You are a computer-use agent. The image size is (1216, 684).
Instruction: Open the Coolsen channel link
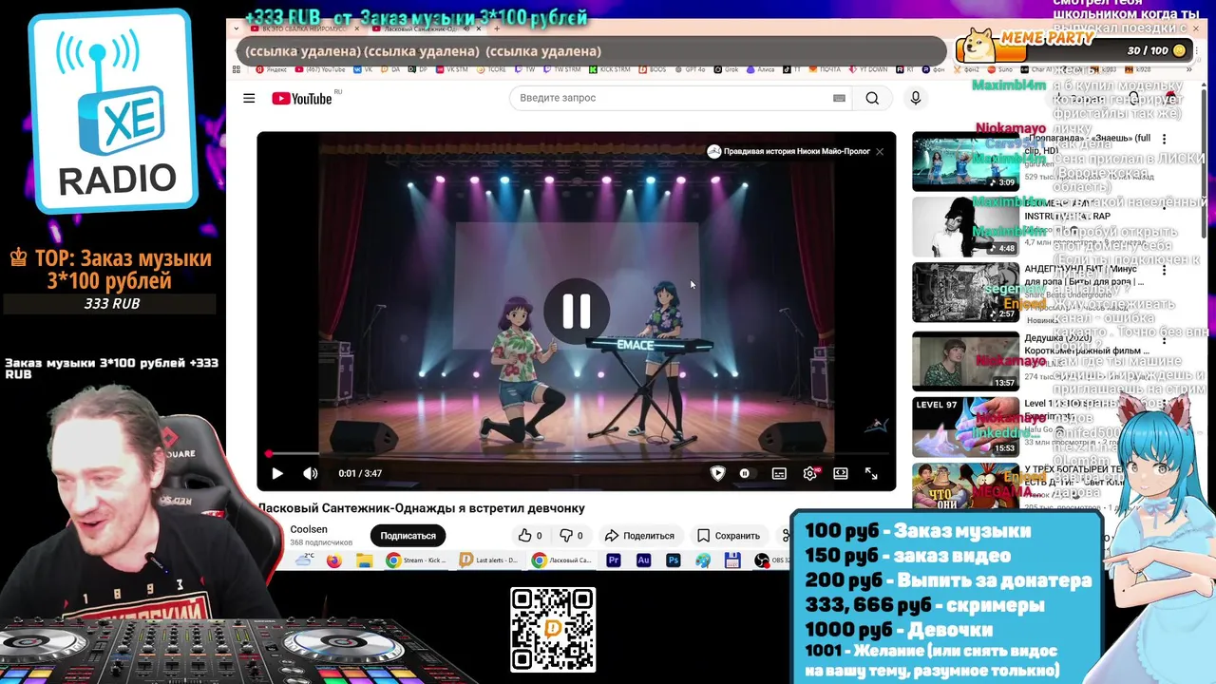(309, 529)
